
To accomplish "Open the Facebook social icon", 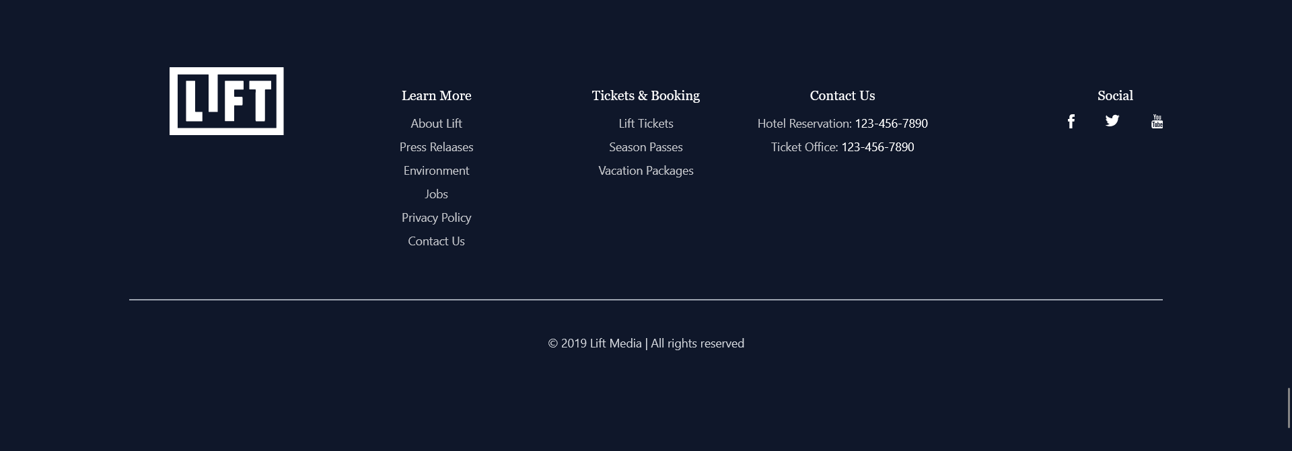I will pos(1071,122).
